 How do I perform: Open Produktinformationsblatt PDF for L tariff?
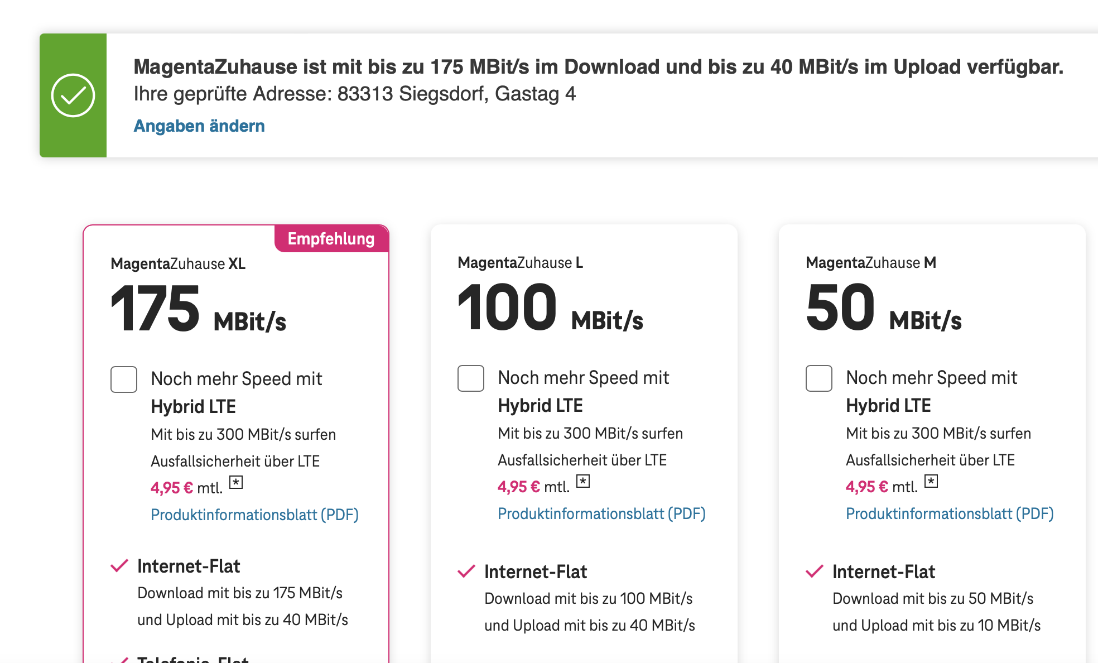[601, 513]
